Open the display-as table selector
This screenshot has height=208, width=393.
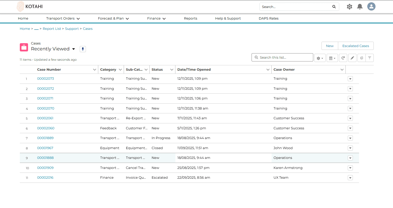tap(332, 58)
